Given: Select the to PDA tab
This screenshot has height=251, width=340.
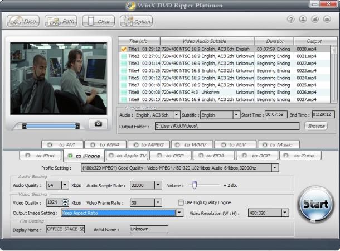Looking at the screenshot, I should tap(213, 156).
